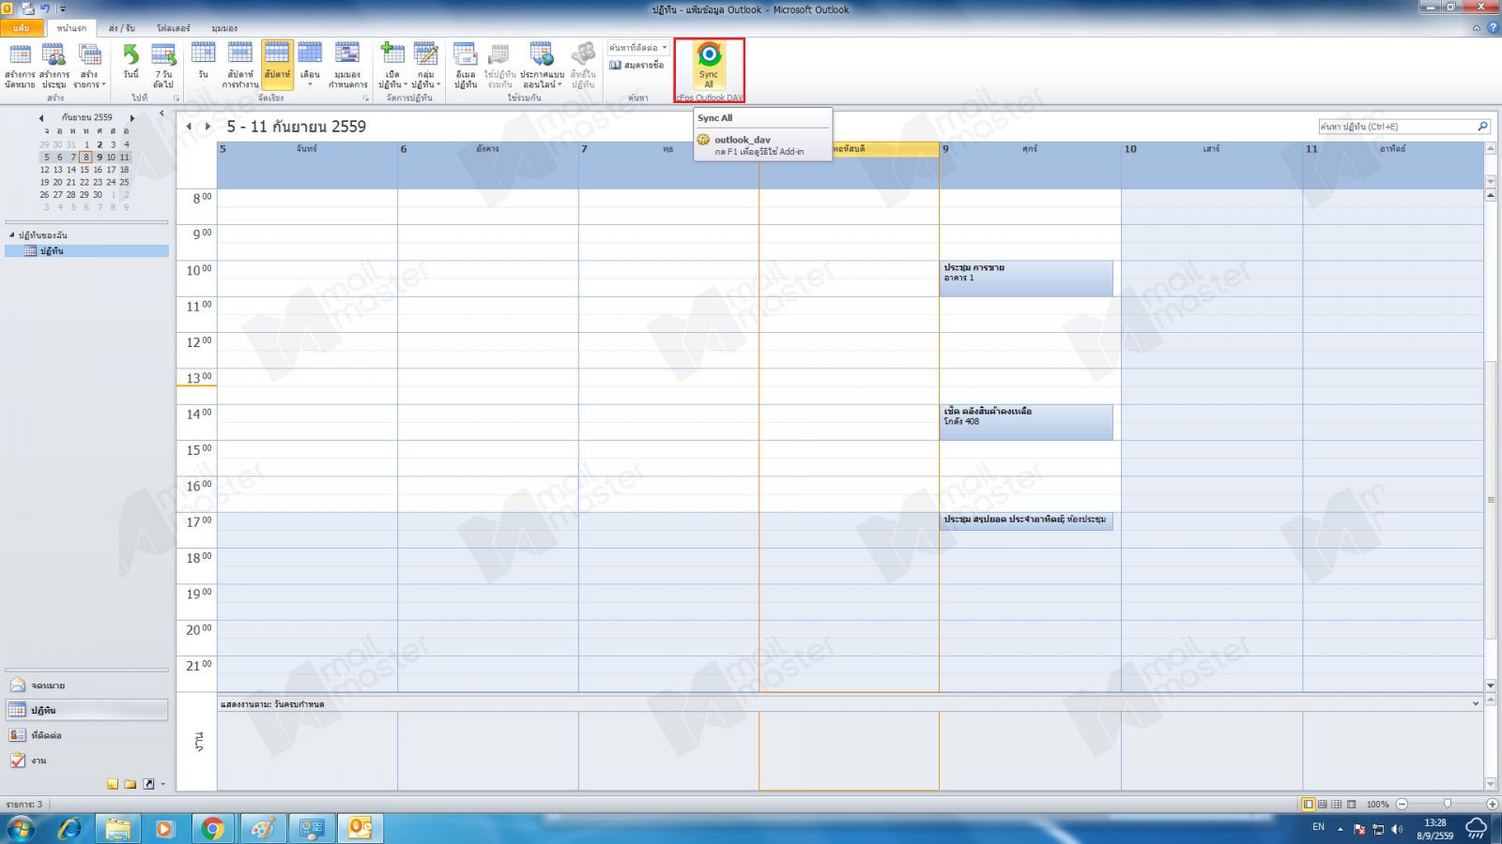Click the volume icon in system tray
This screenshot has height=844, width=1502.
(1397, 829)
